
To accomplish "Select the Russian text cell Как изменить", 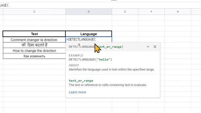I will pyautogui.click(x=34, y=56).
